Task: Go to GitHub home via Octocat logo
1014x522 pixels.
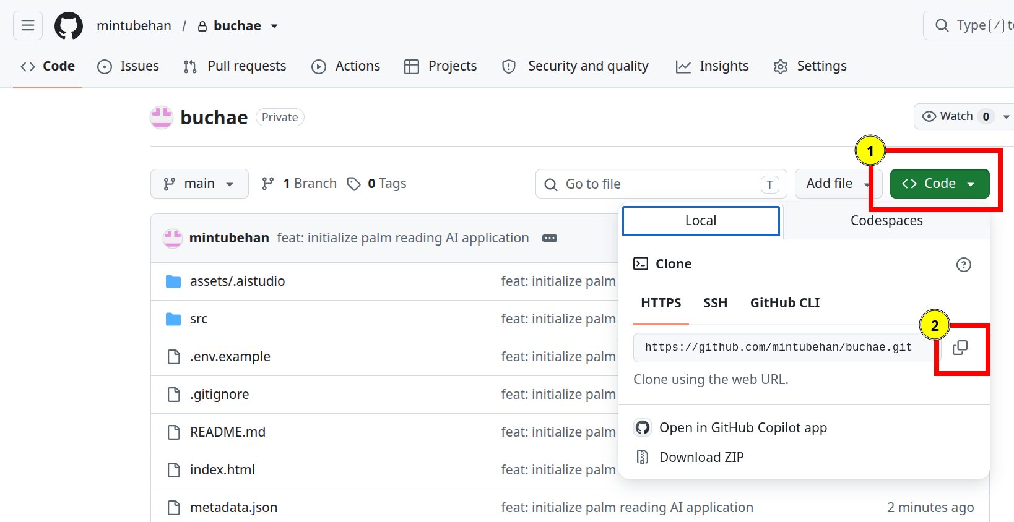Action: [x=69, y=25]
